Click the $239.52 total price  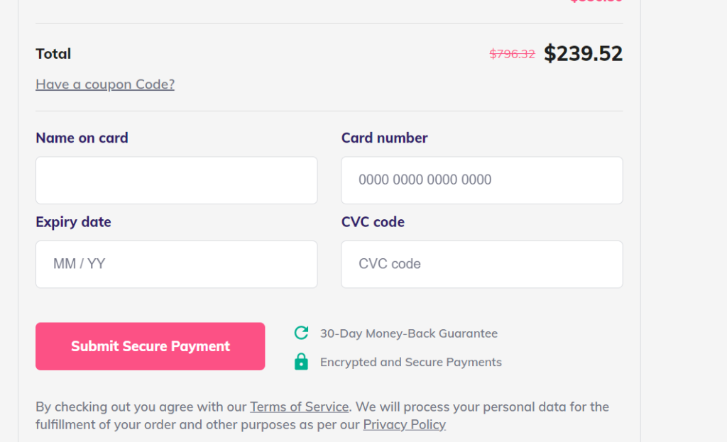(x=584, y=53)
